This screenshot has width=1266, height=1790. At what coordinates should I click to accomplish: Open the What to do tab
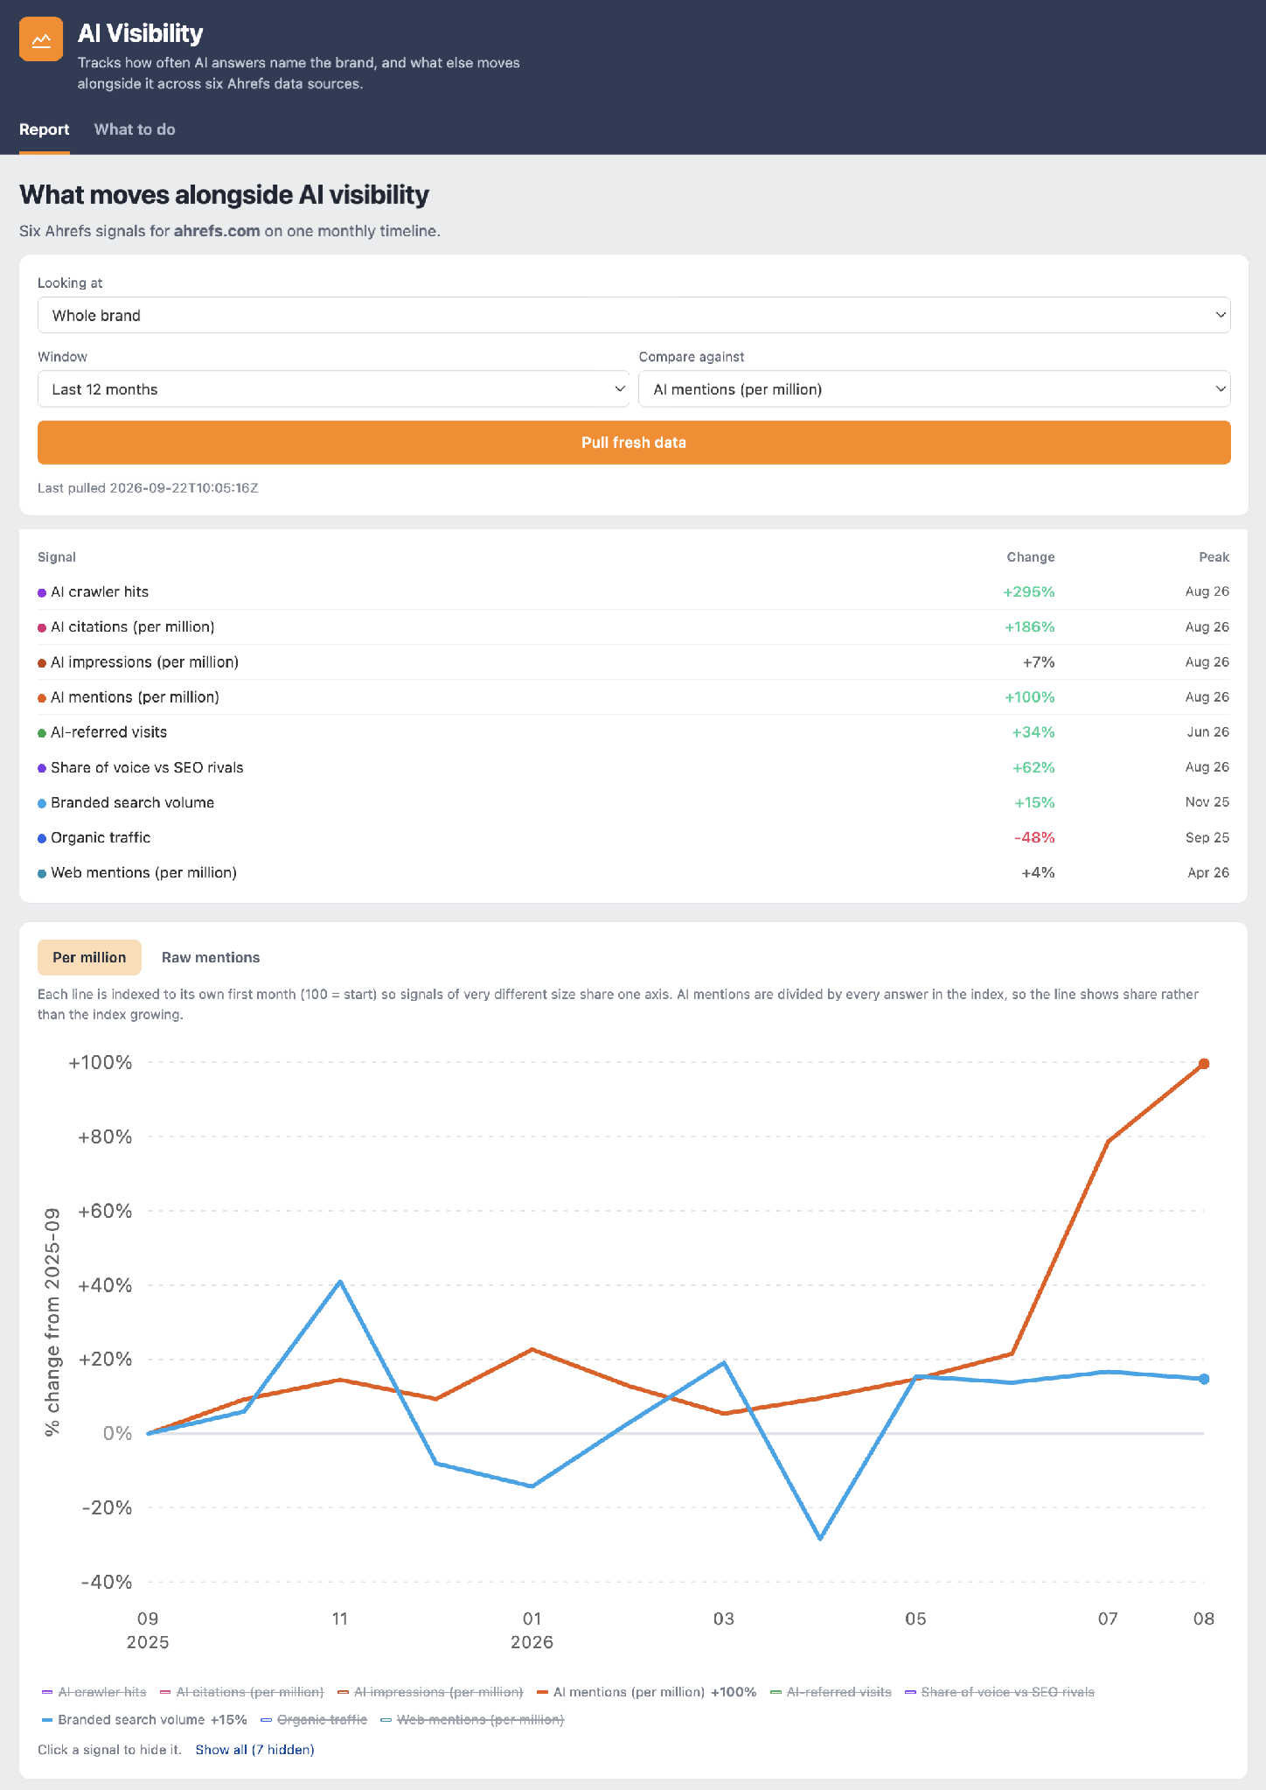point(135,129)
